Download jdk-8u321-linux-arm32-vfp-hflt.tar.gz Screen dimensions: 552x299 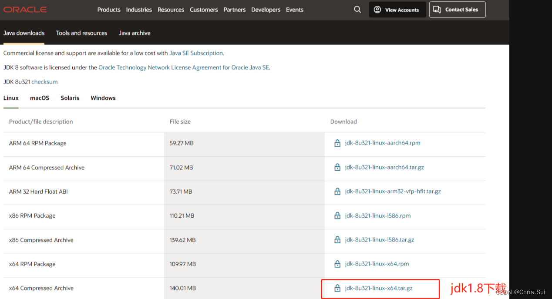[393, 191]
